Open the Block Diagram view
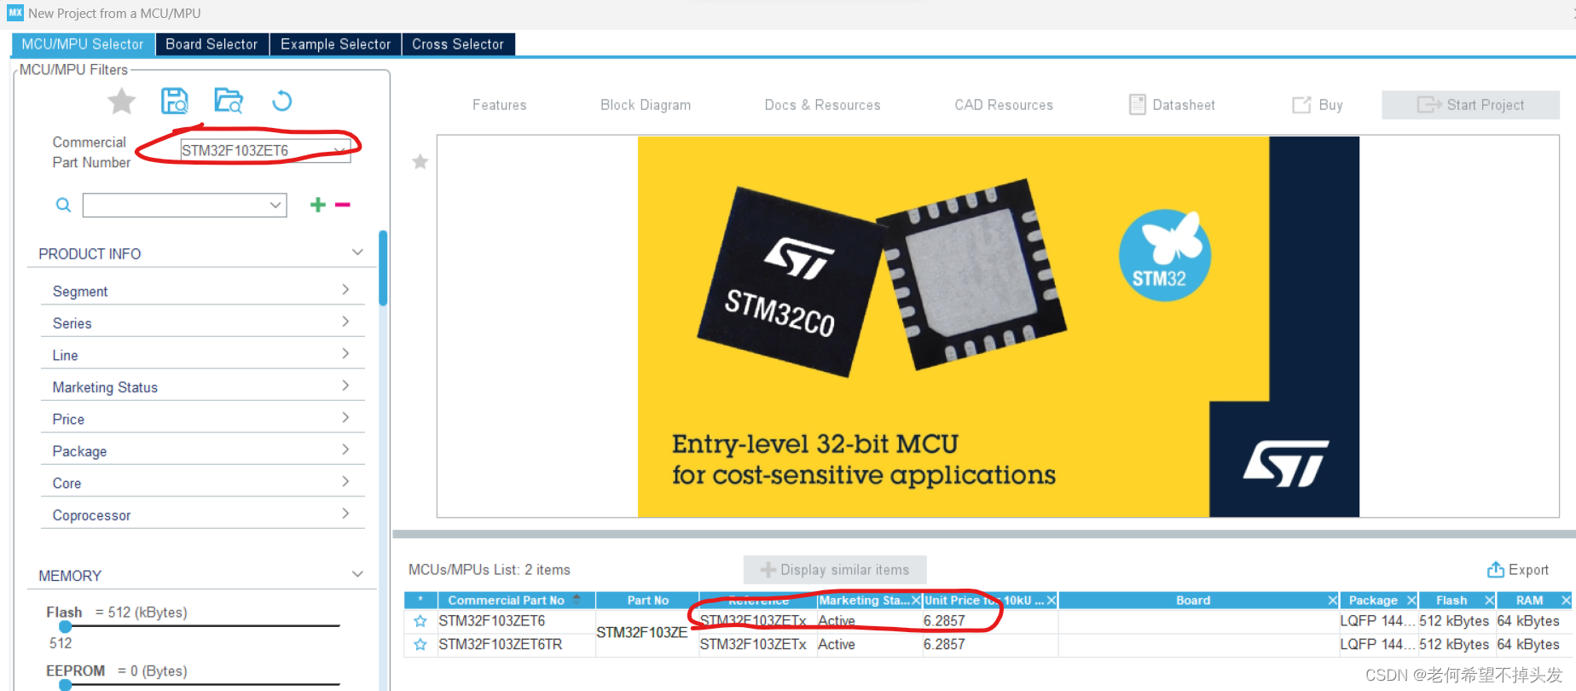The image size is (1576, 691). coord(646,105)
